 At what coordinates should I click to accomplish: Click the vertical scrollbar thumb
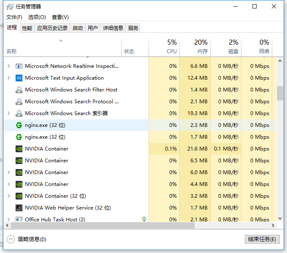point(280,93)
